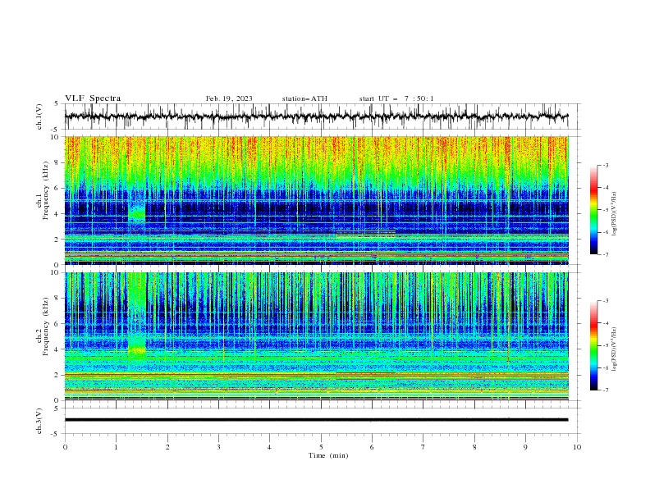The height and width of the screenshot is (502, 650).
Task: Click the "3" tick on the time axis
Action: point(218,447)
